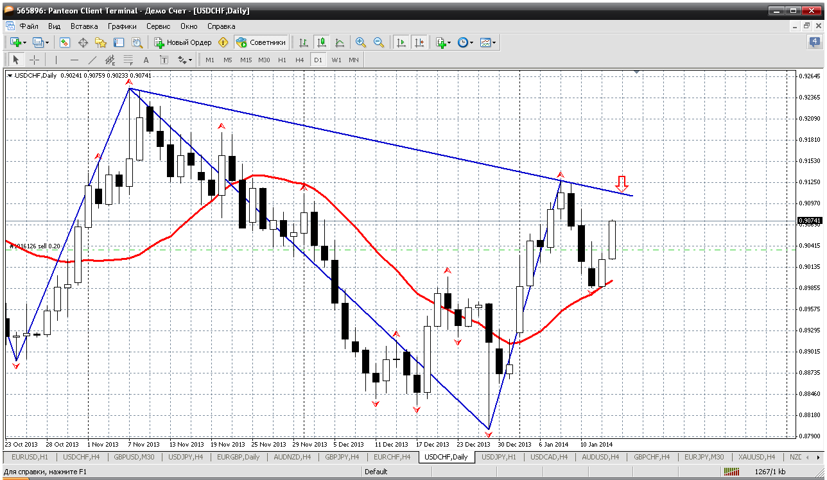This screenshot has width=827, height=480.
Task: Switch chart to bar chart mode
Action: pos(304,42)
